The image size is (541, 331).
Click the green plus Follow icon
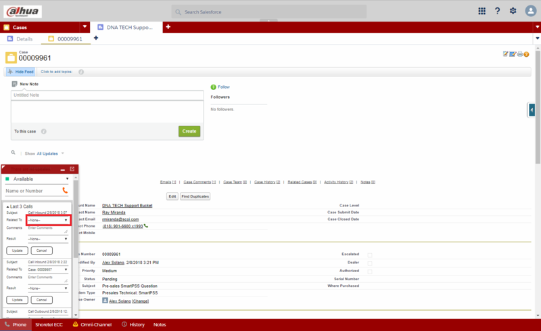pyautogui.click(x=213, y=87)
